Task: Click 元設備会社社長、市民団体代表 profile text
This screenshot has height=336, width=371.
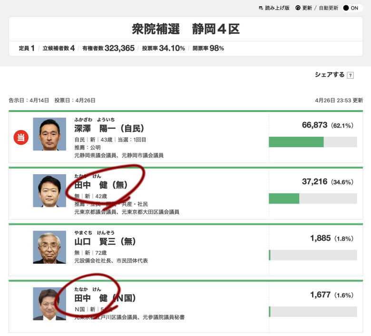Action: 111,261
